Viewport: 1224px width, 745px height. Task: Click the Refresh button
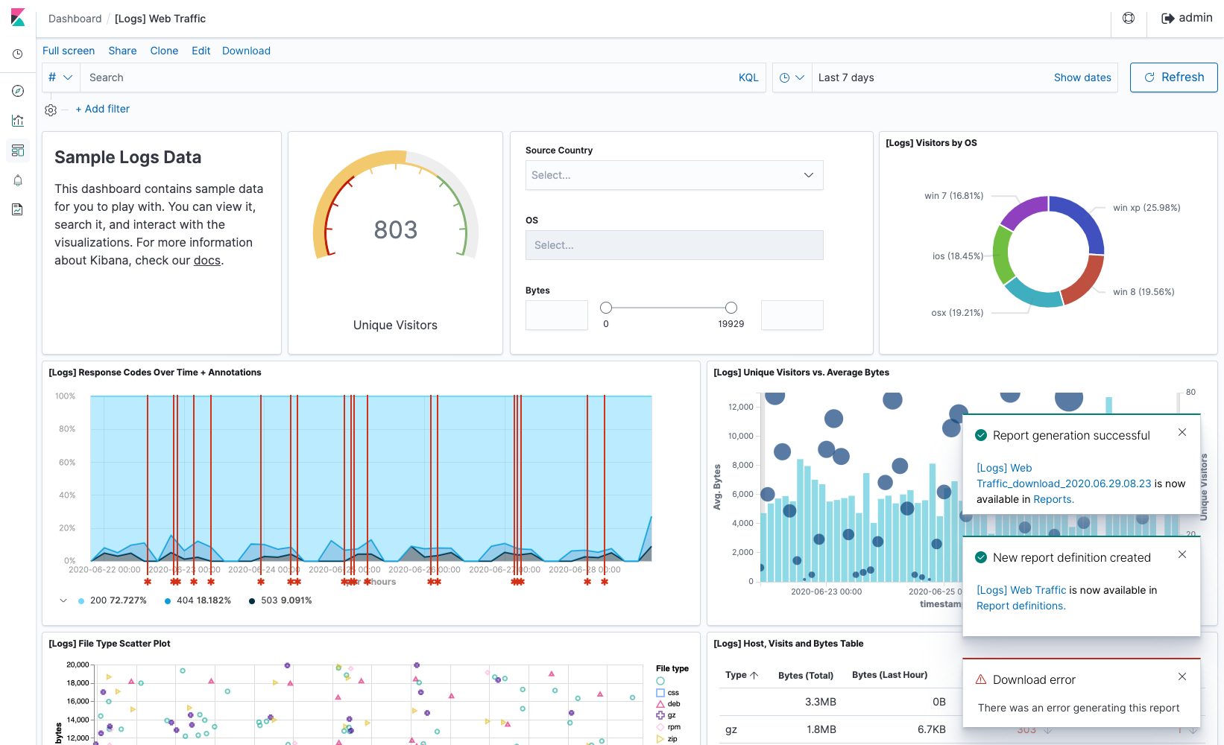coord(1174,77)
